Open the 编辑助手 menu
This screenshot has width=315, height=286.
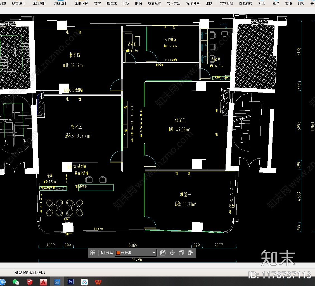(x=60, y=3)
